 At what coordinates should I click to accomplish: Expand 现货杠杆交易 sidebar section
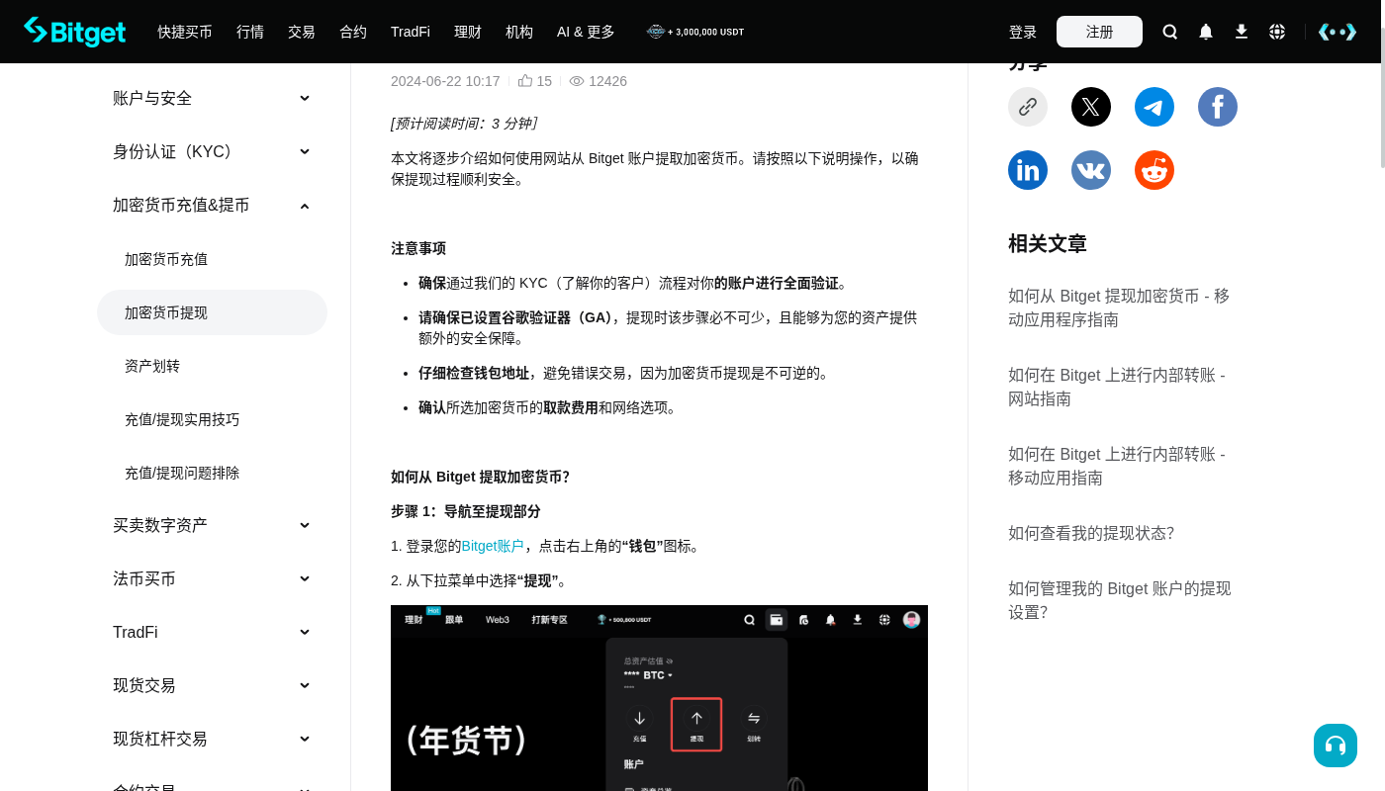(x=212, y=739)
